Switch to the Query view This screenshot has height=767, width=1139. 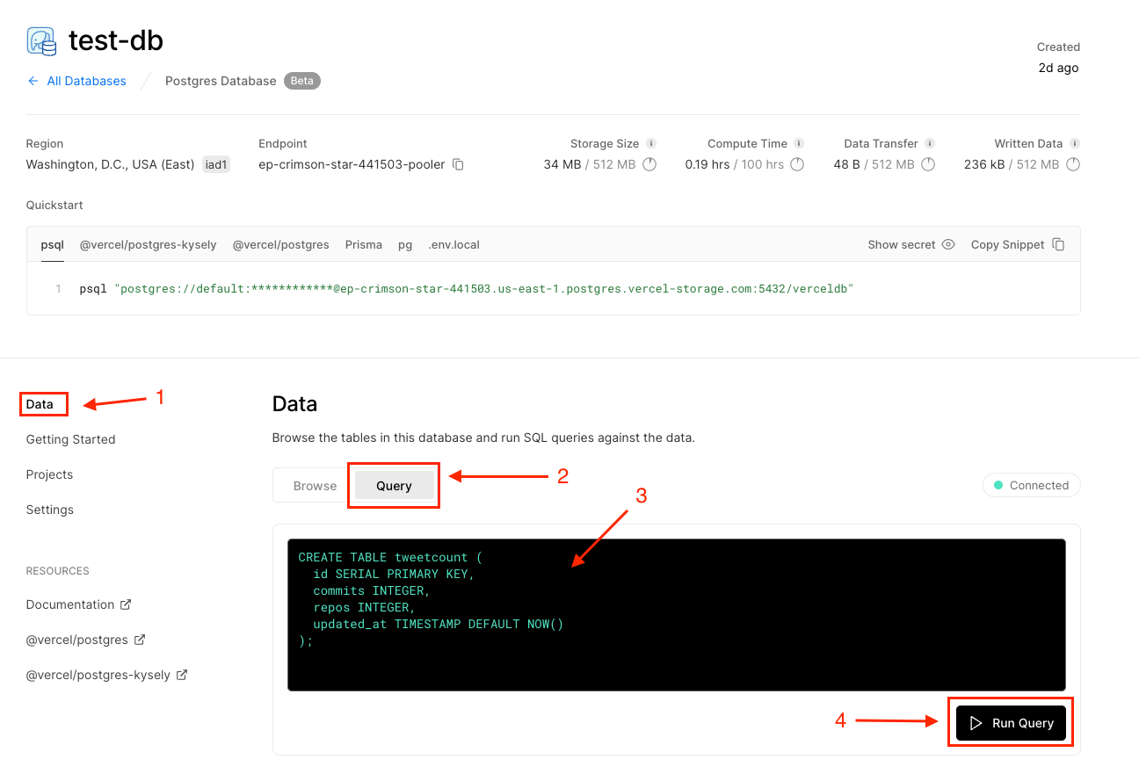[x=394, y=486]
